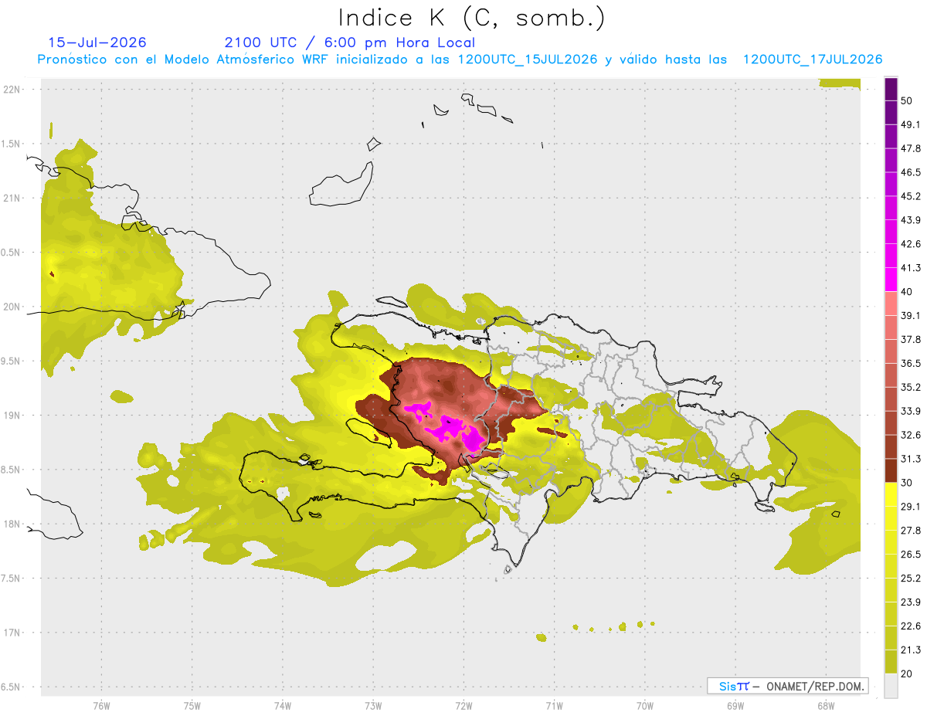
Task: Click the "1200UTC_17JUL2026" valid-until time
Action: coord(813,59)
